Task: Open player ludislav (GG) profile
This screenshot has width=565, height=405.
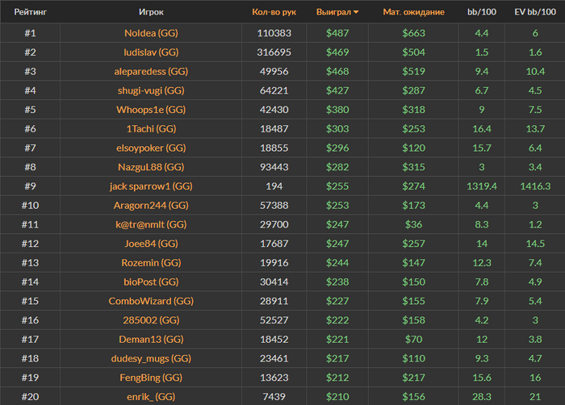Action: pyautogui.click(x=151, y=52)
